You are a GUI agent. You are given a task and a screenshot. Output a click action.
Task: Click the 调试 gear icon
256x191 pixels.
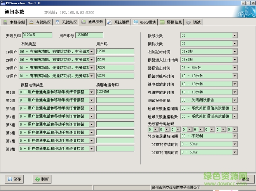[x=188, y=22]
